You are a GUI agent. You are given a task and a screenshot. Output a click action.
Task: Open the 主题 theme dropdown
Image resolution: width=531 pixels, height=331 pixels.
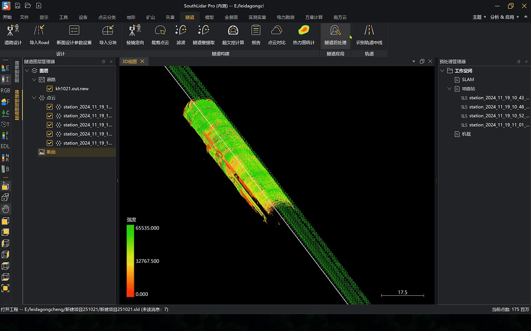coord(479,17)
